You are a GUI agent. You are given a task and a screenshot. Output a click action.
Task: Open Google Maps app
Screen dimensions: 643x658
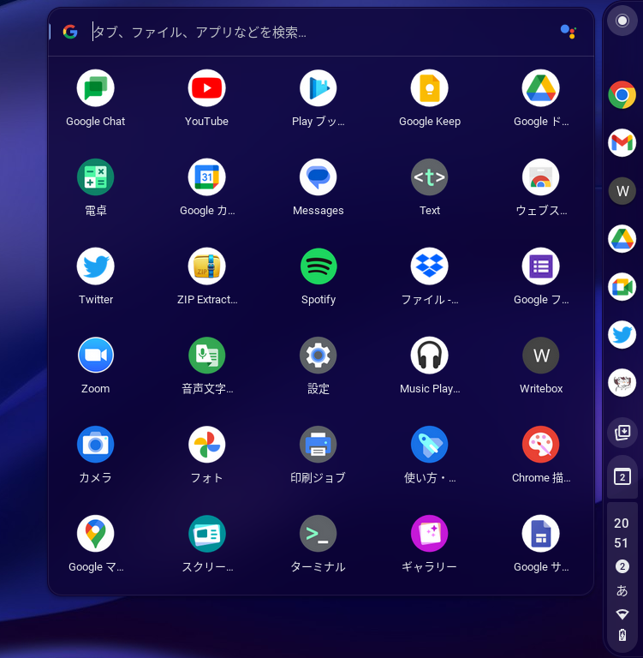pos(96,534)
